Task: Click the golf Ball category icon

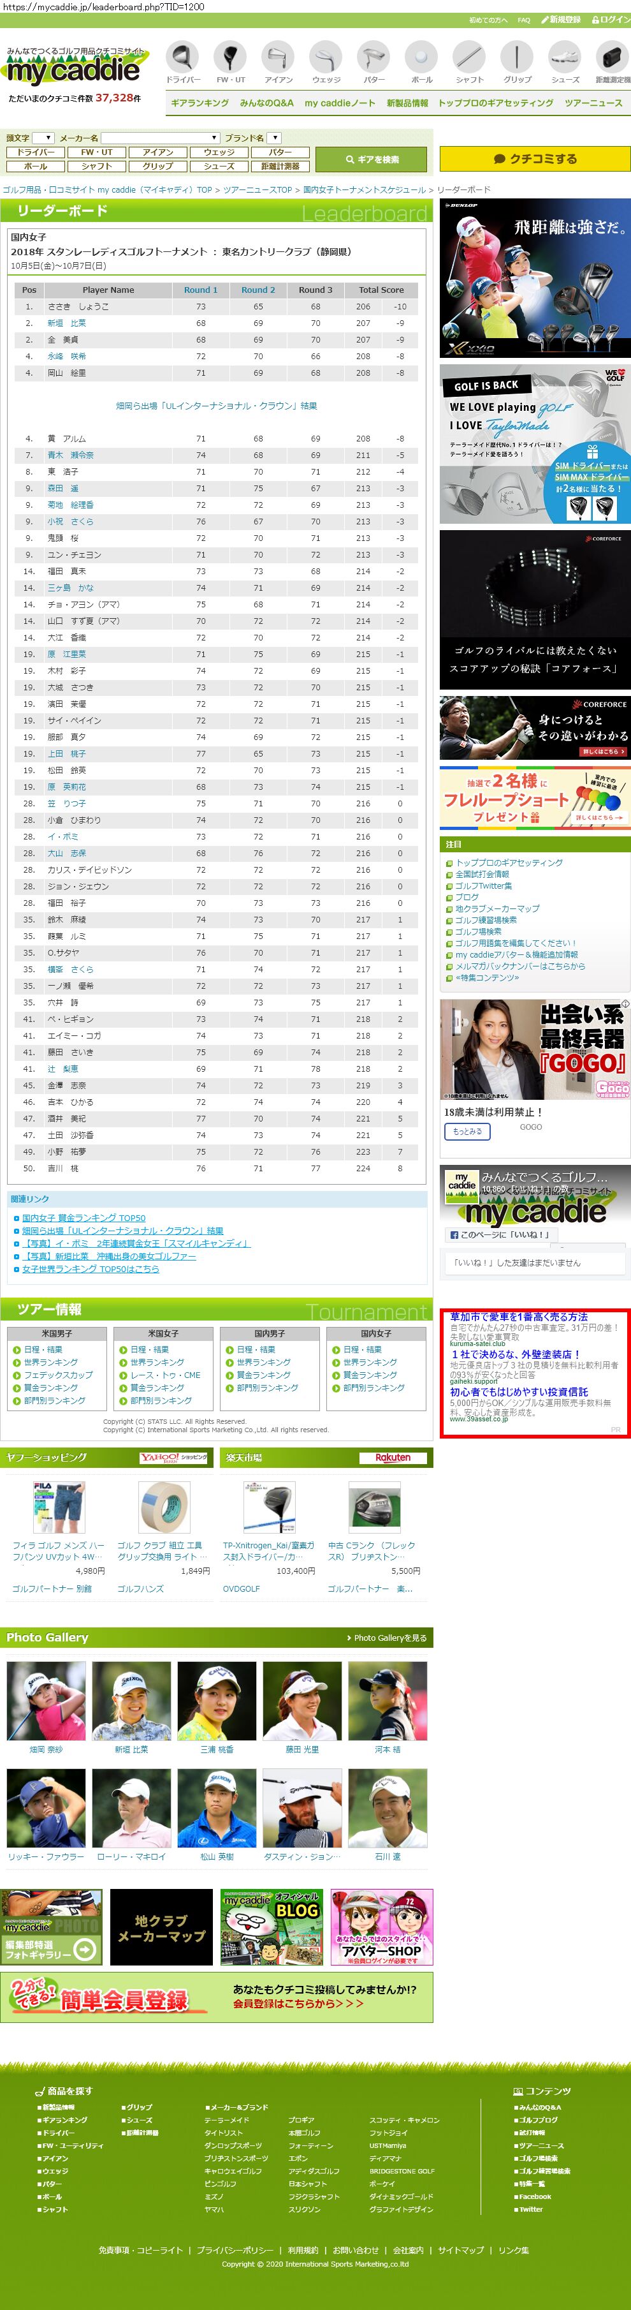Action: point(421,59)
